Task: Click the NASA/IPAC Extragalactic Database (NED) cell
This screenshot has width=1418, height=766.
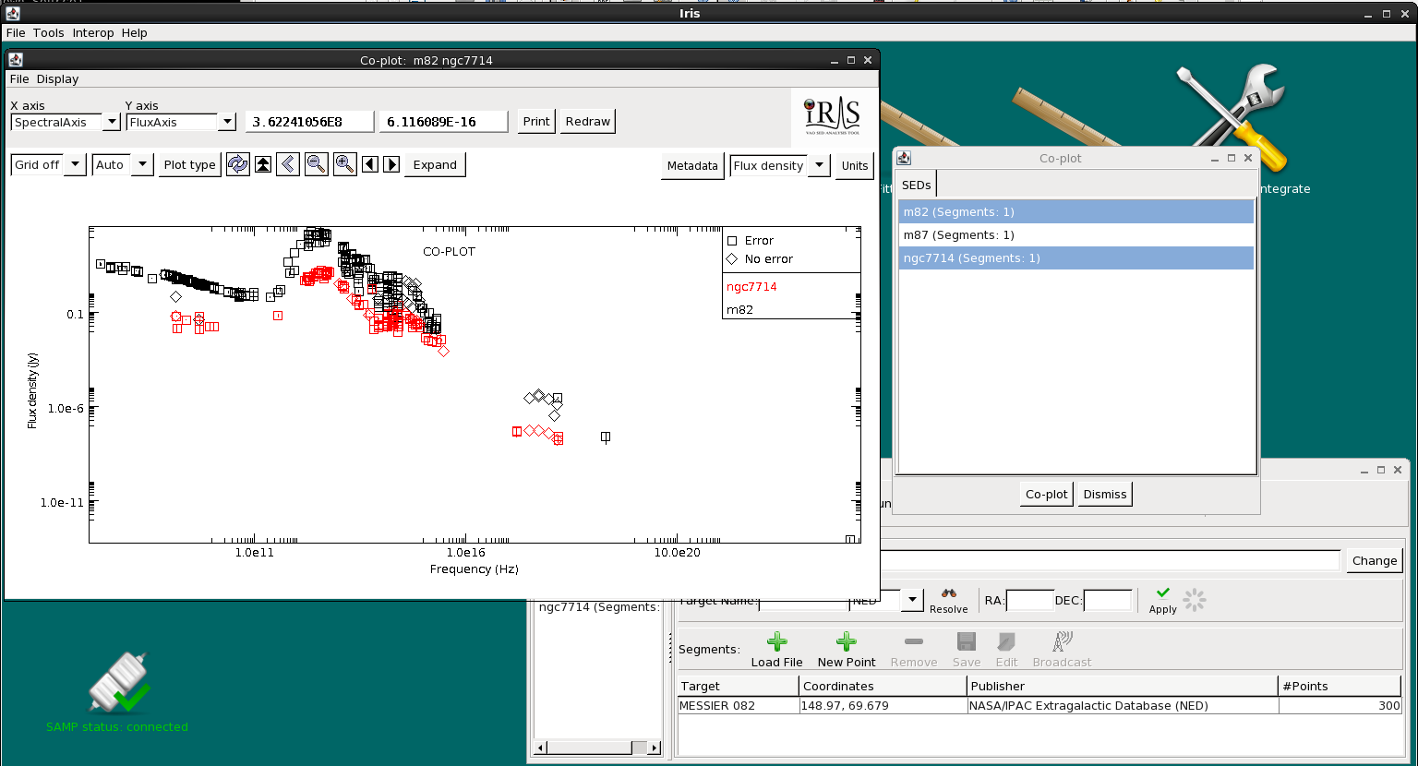Action: [1123, 705]
